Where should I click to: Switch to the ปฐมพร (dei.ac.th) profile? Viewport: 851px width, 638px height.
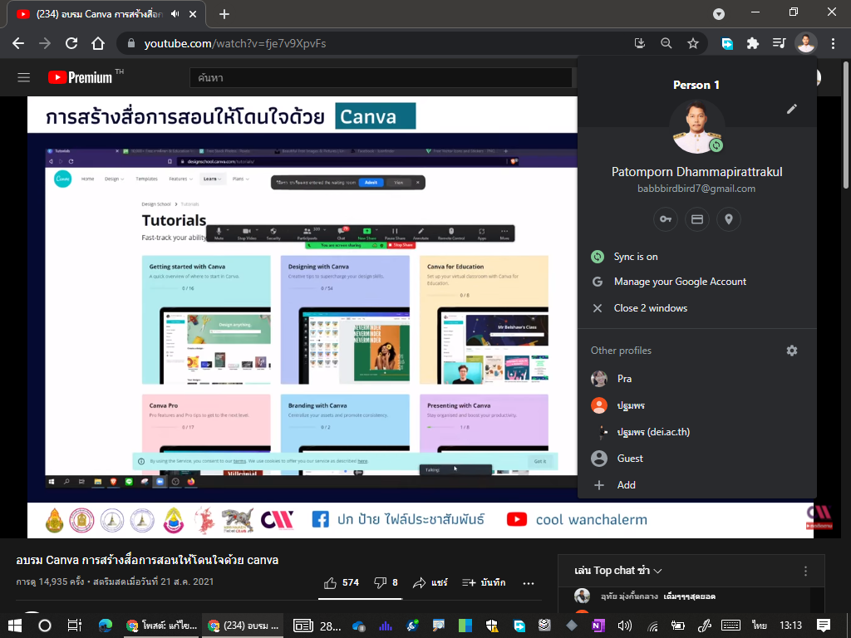(697, 432)
